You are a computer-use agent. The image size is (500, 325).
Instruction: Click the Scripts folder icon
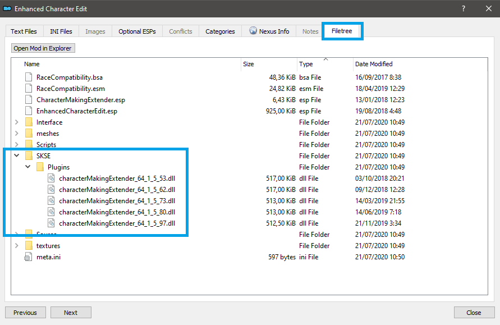tap(29, 144)
